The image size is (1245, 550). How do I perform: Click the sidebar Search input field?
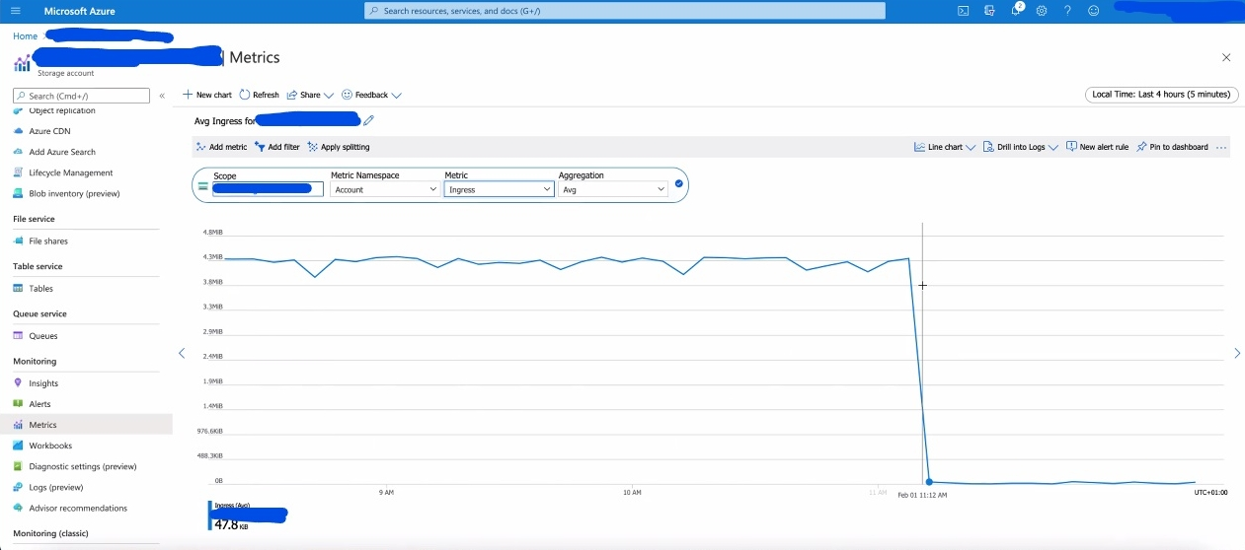click(x=82, y=96)
